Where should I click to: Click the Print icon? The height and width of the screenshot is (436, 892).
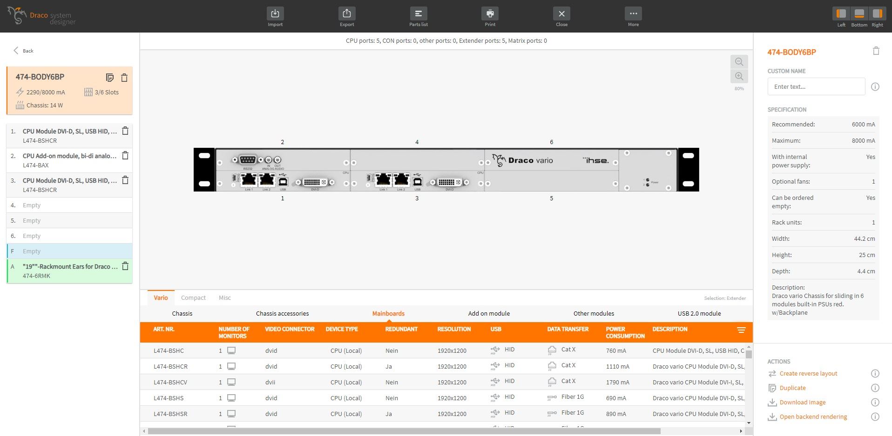[490, 14]
